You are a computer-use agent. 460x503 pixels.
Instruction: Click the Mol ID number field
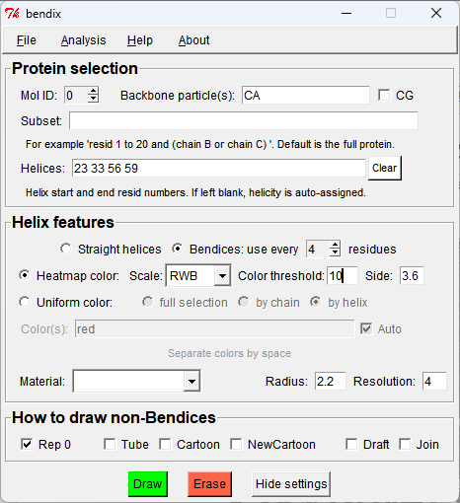pyautogui.click(x=76, y=96)
